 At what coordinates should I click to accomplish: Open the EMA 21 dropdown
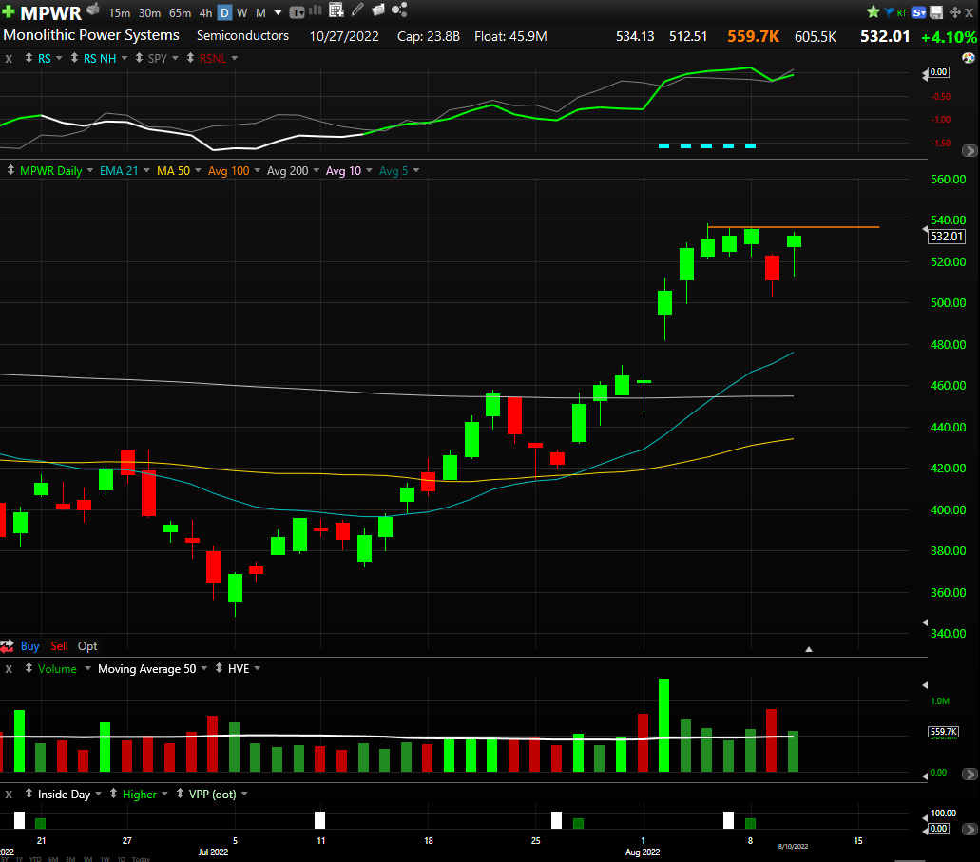click(x=147, y=170)
